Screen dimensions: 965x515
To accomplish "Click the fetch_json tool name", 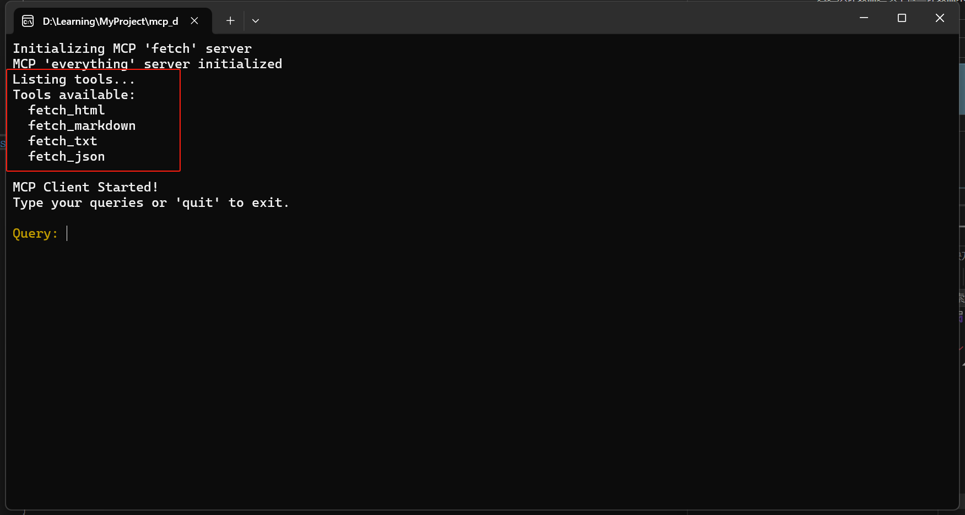I will (66, 156).
